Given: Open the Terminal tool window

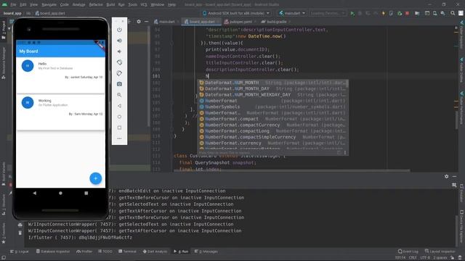Looking at the screenshot, I should coord(128,252).
